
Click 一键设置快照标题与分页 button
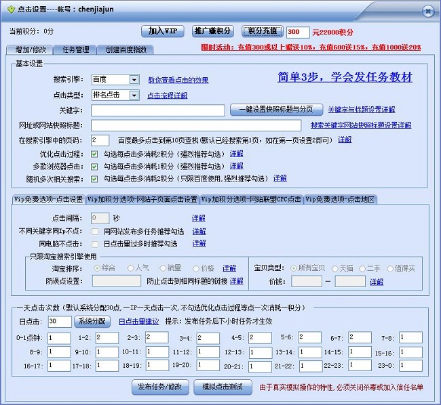276,110
